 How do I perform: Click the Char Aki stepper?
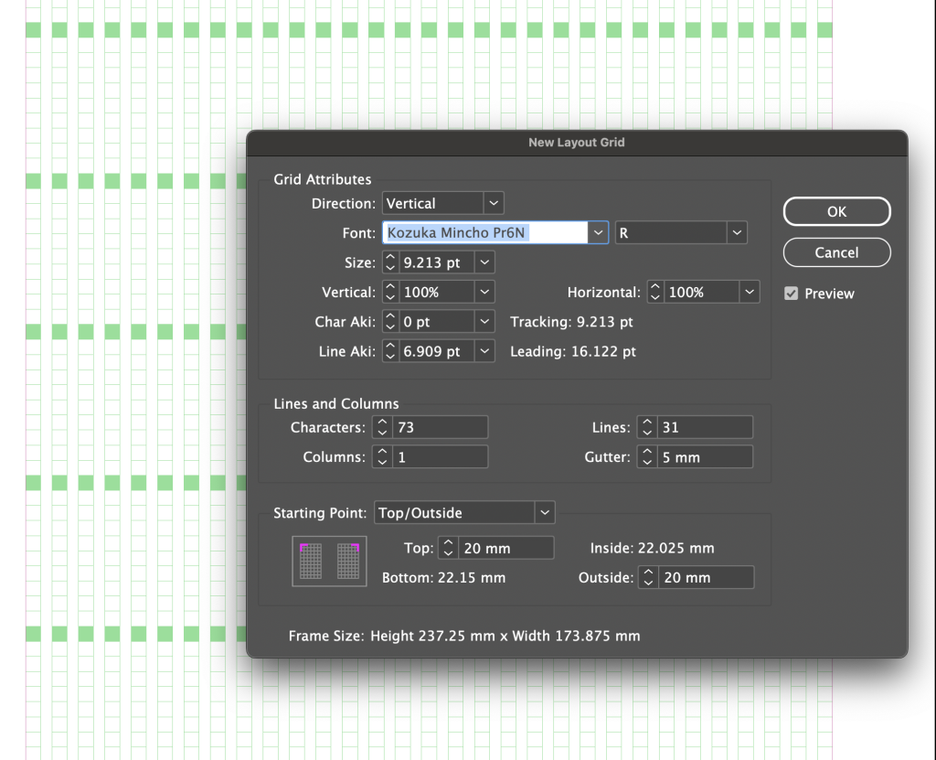pyautogui.click(x=390, y=322)
